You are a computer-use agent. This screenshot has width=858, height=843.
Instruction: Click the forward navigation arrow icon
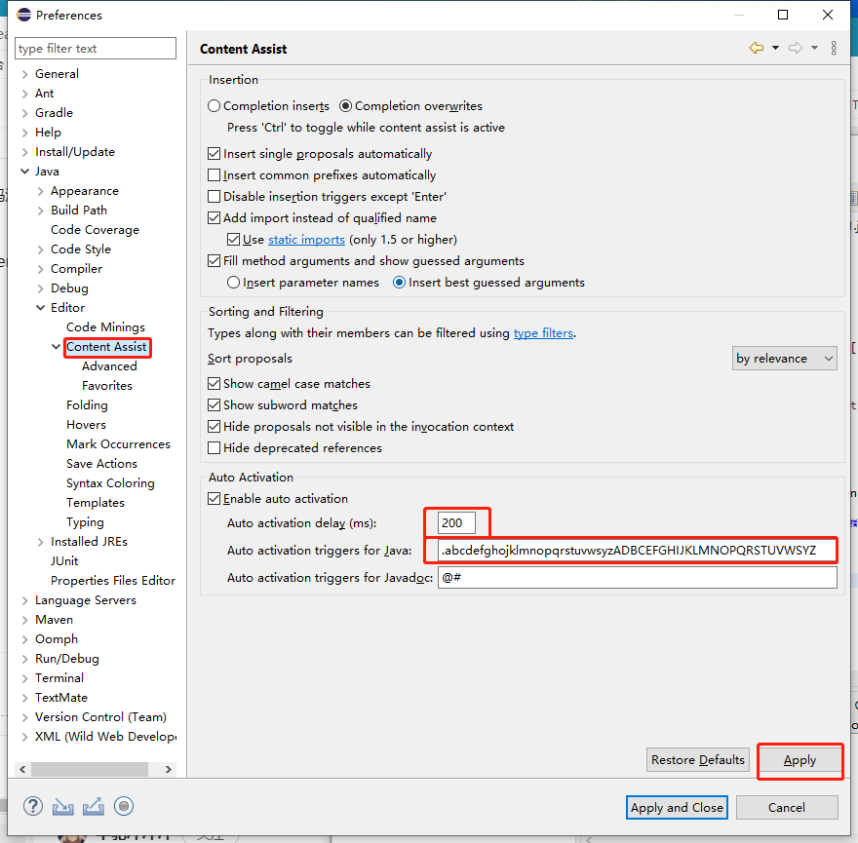[x=796, y=48]
